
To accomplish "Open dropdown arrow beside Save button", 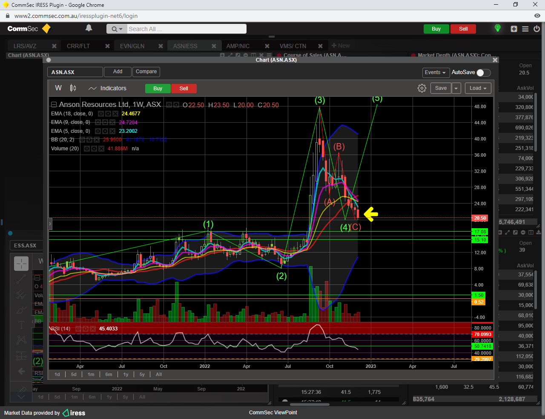I will (x=456, y=88).
